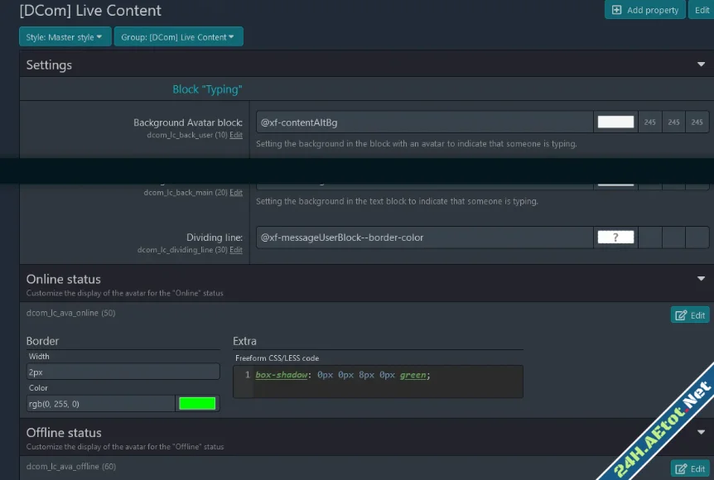Click Edit link for dcom_lc_back_main
714x480 pixels.
click(236, 193)
